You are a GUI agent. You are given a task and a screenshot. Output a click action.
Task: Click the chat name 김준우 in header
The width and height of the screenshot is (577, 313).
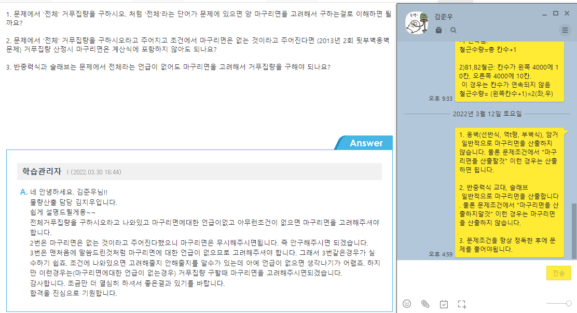[444, 17]
